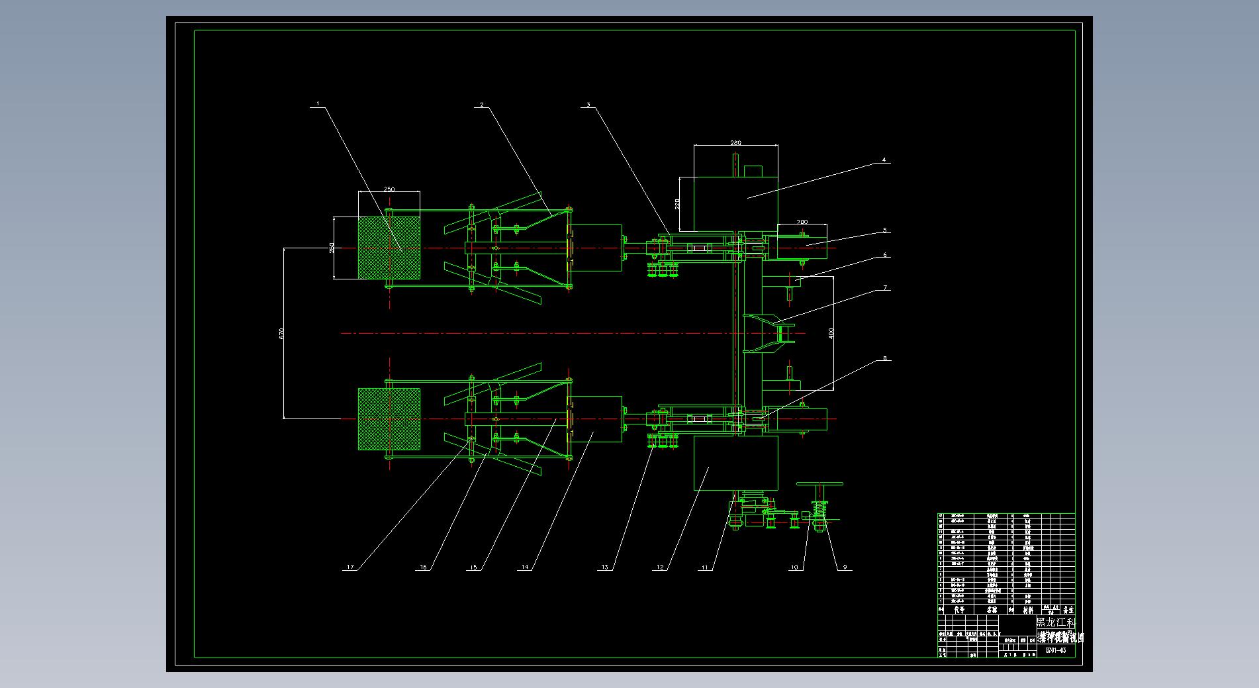Select part callout label 2

pyautogui.click(x=482, y=105)
